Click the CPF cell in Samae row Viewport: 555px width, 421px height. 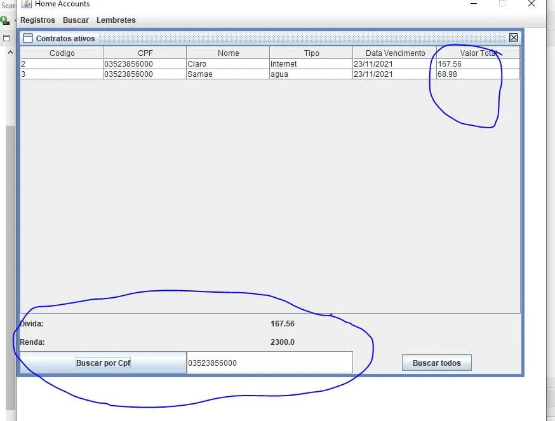(x=145, y=74)
